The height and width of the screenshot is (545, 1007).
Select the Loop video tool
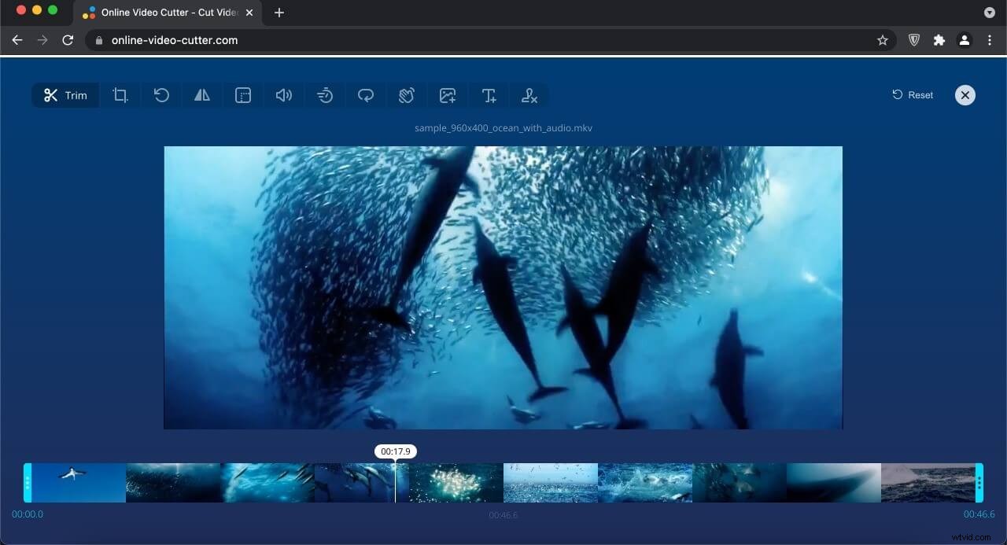pos(366,95)
